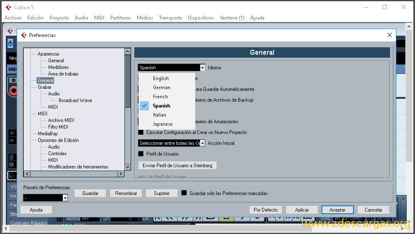Open the notepad icon in the inspector
The height and width of the screenshot is (234, 415).
[x=11, y=157]
